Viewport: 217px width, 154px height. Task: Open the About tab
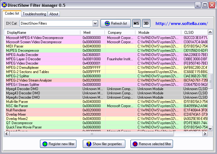pos(54,14)
